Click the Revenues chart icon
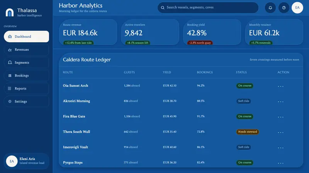This screenshot has height=173, width=309. pos(10,50)
